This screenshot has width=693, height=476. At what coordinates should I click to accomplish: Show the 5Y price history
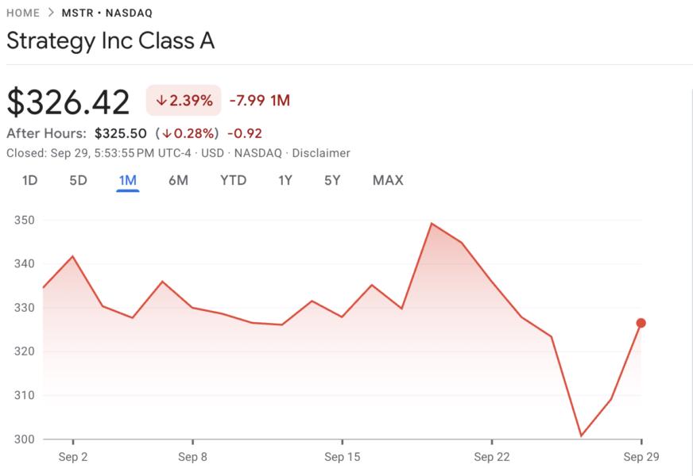pos(332,180)
